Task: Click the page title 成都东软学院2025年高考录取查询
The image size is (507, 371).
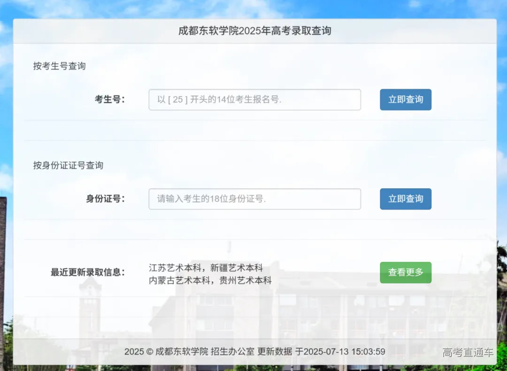Action: 253,31
